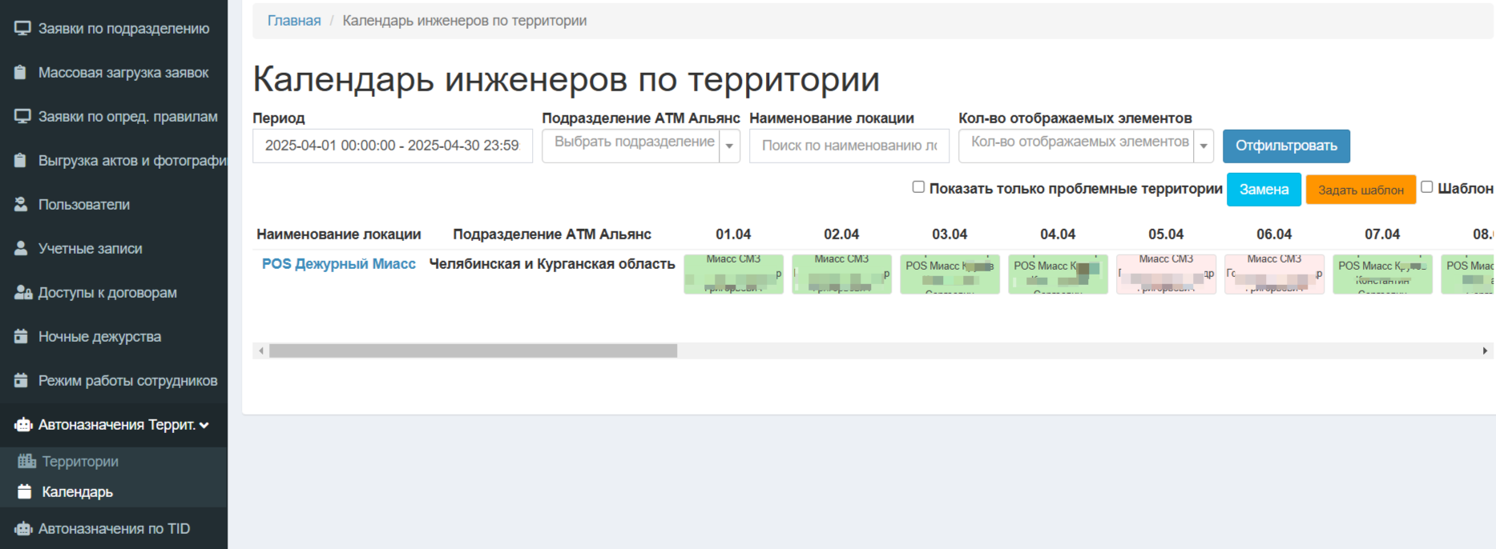1496x549 pixels.
Task: Click the building icon beside Территории
Action: [x=26, y=461]
